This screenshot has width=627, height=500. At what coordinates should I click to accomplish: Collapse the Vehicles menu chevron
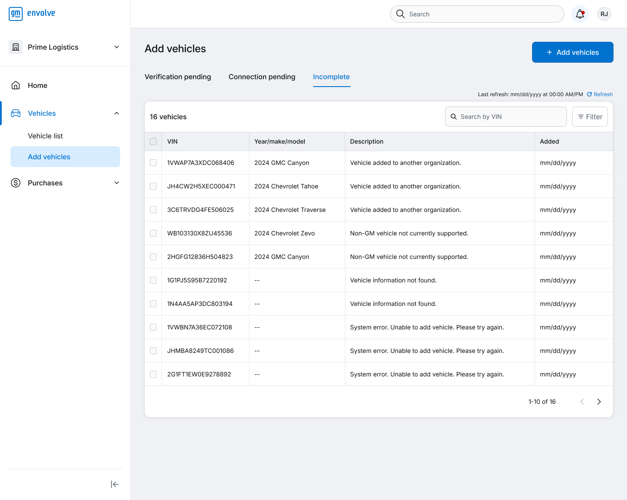pyautogui.click(x=117, y=113)
